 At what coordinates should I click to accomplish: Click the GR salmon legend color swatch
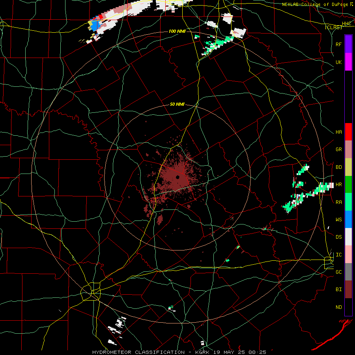pyautogui.click(x=348, y=149)
